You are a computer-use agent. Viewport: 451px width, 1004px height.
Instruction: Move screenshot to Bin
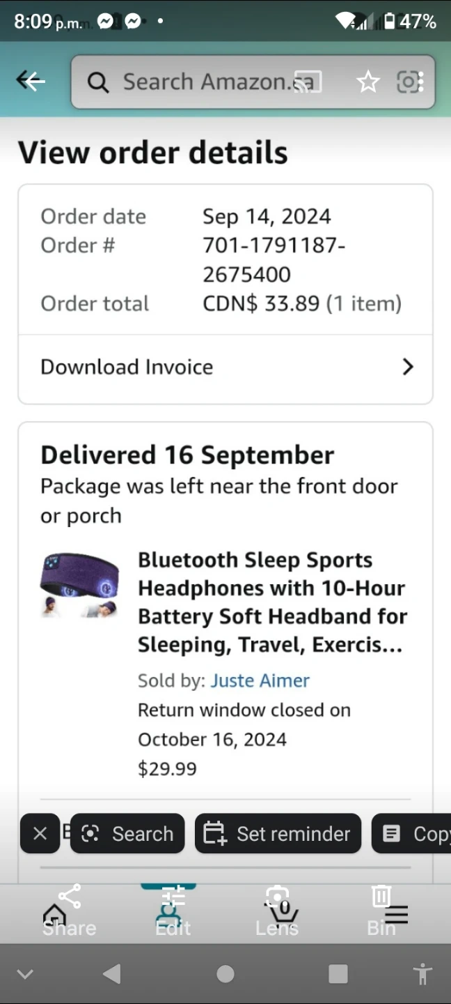[381, 909]
